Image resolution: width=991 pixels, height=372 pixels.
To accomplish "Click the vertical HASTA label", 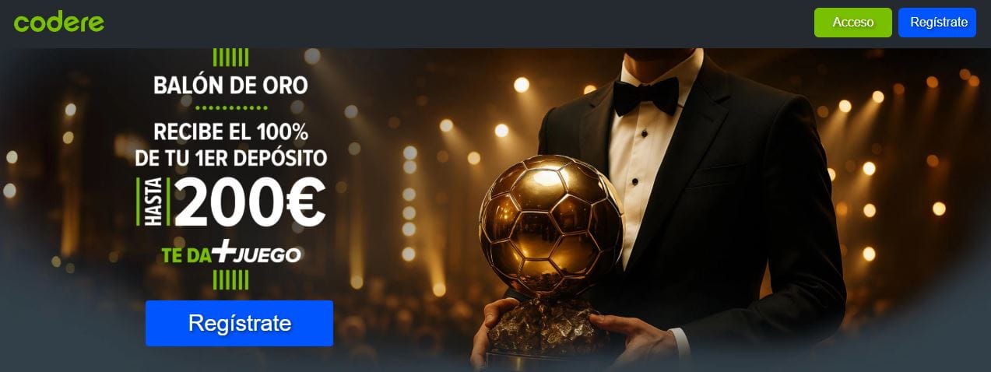I will (x=143, y=202).
